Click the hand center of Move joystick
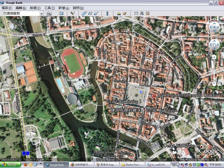224x168 pixels. click(214, 45)
